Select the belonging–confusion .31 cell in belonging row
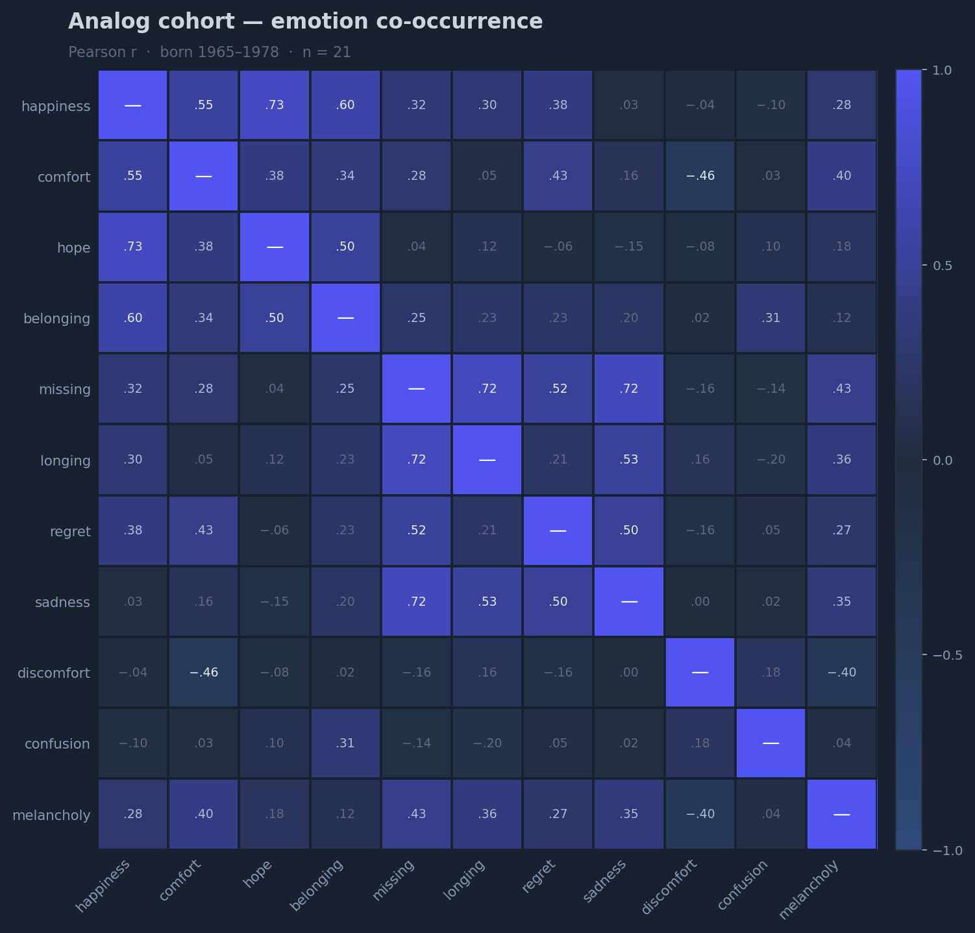Viewport: 975px width, 933px height. pyautogui.click(x=771, y=318)
